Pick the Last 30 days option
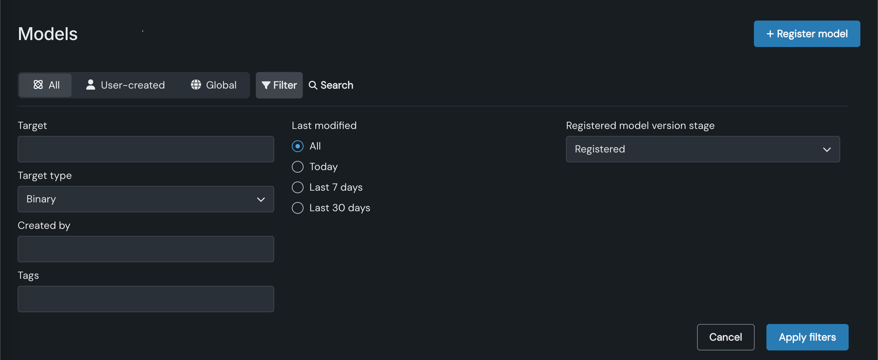This screenshot has height=360, width=878. click(x=298, y=208)
